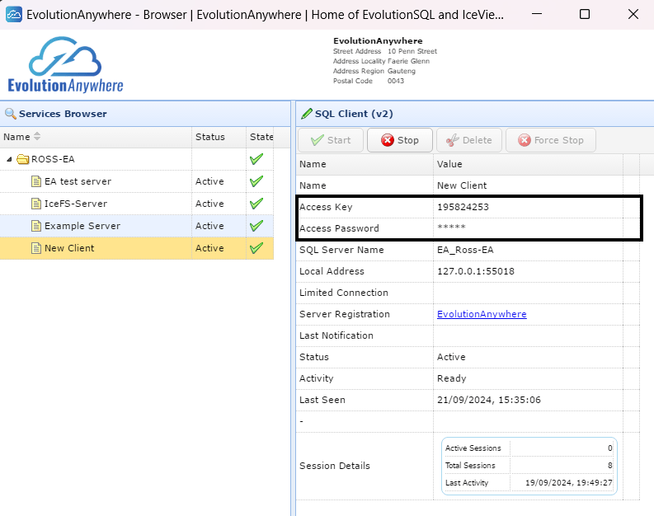Click the Force Stop button
Image resolution: width=654 pixels, height=516 pixels.
click(551, 140)
